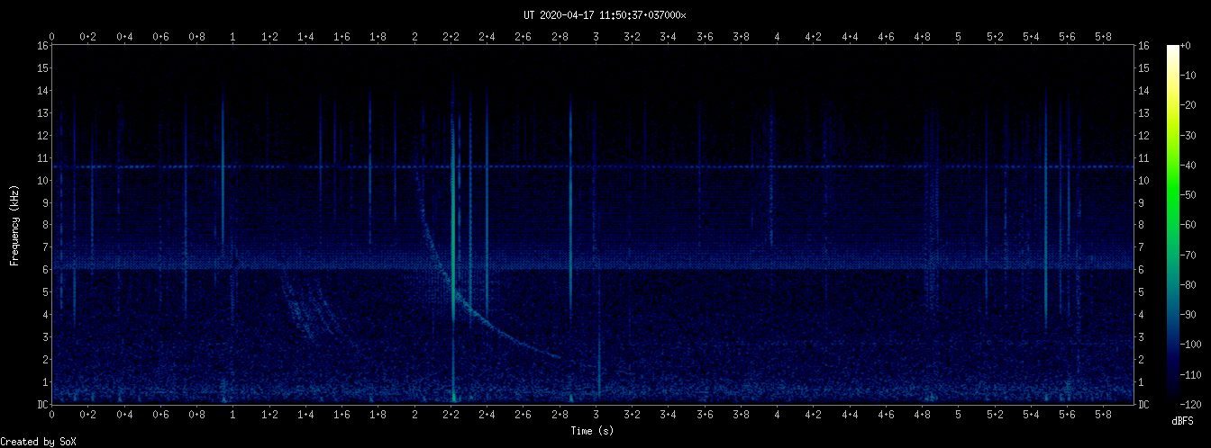Click '11' on the left frequency axis
1211x448 pixels.
(42, 157)
